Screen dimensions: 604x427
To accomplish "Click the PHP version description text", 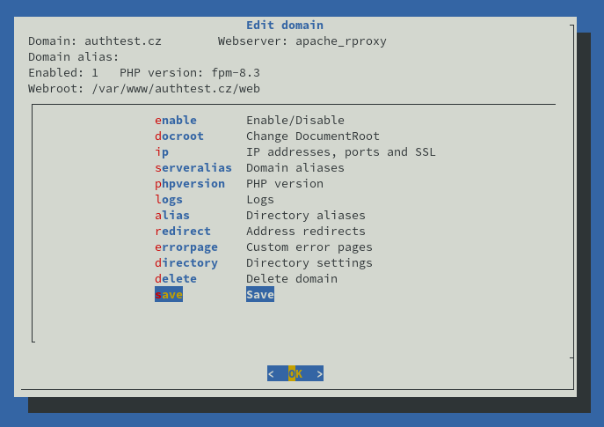I will pos(285,184).
